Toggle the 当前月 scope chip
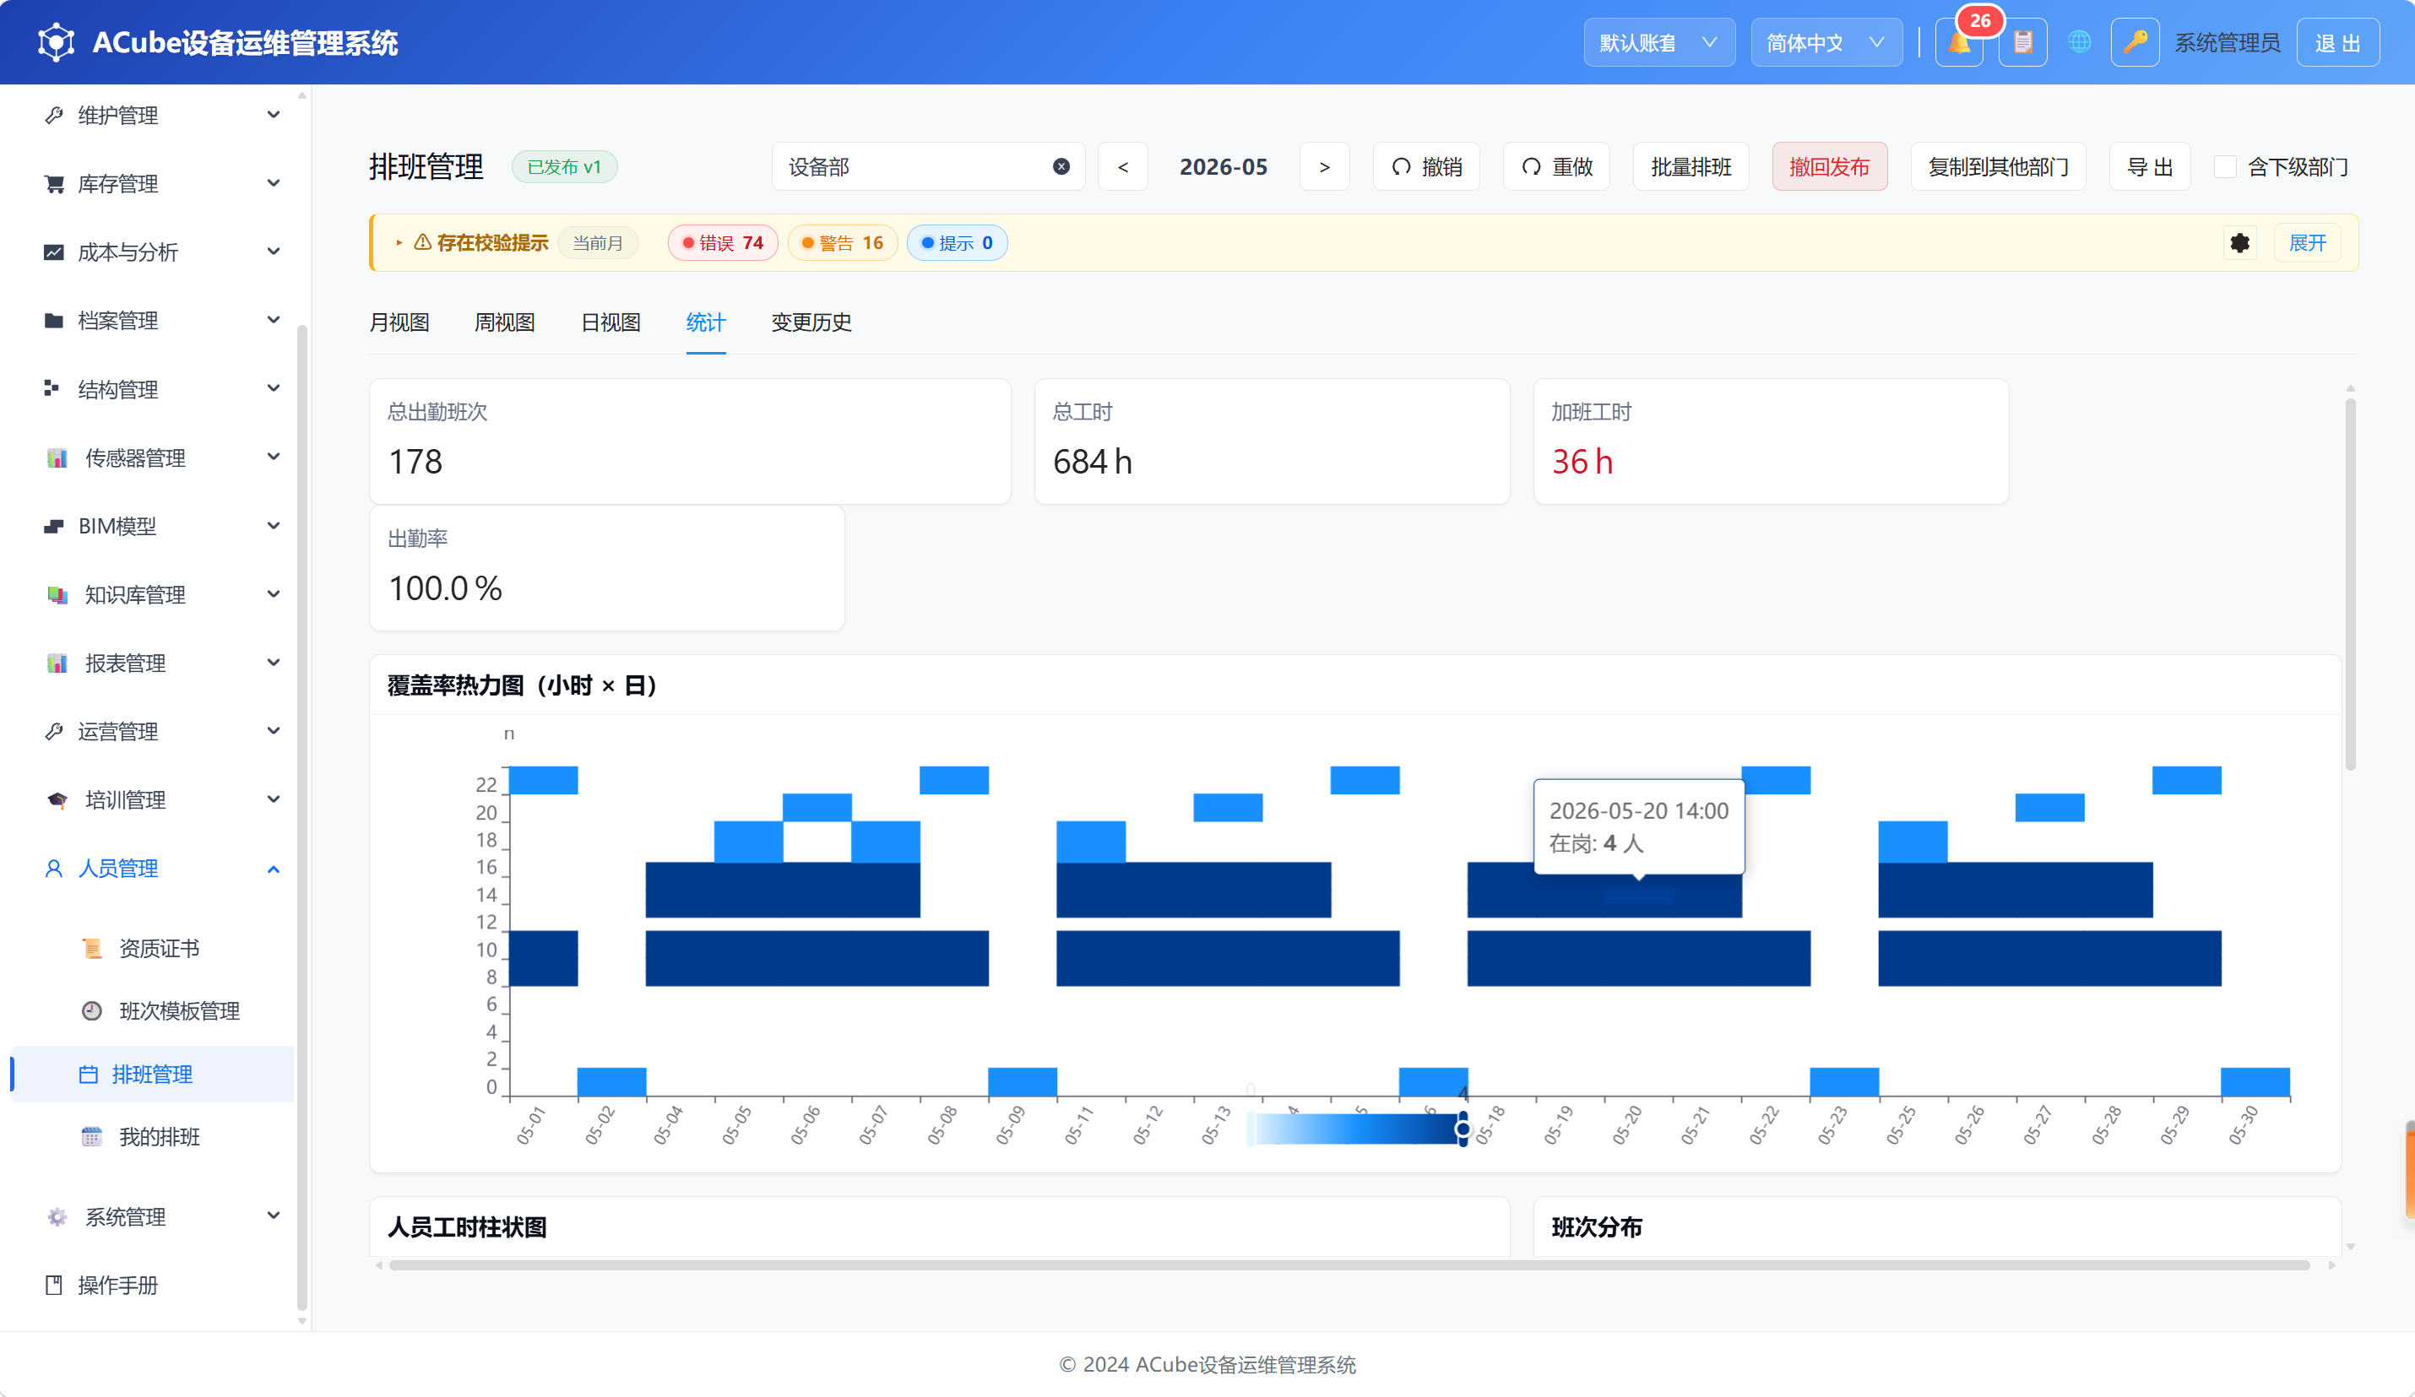 597,242
